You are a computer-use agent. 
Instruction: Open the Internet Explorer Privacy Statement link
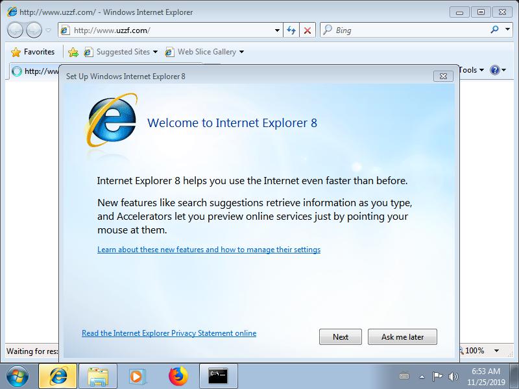pyautogui.click(x=169, y=333)
